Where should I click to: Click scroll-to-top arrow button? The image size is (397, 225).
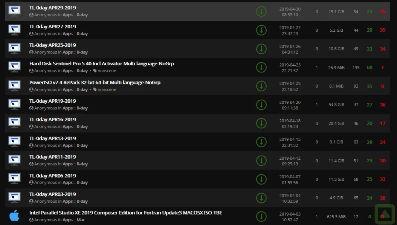pos(385,214)
